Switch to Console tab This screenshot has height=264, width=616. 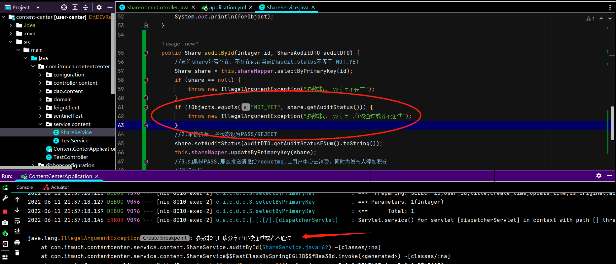coord(24,187)
